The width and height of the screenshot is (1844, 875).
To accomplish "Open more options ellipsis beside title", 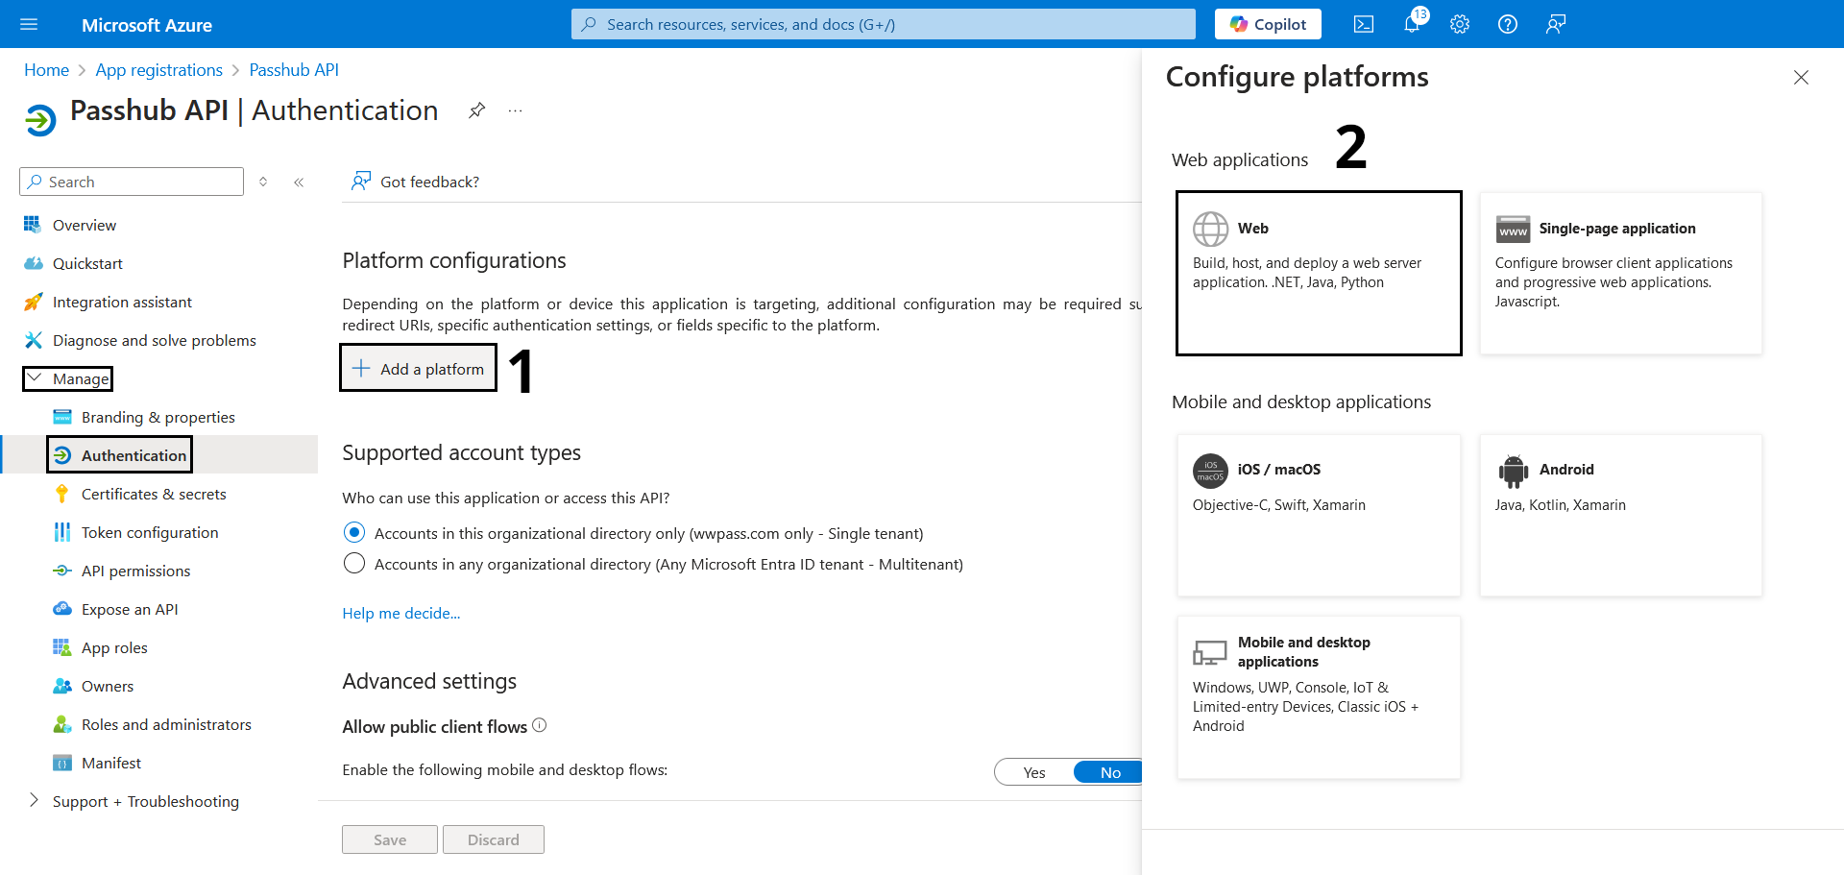I will tap(516, 110).
